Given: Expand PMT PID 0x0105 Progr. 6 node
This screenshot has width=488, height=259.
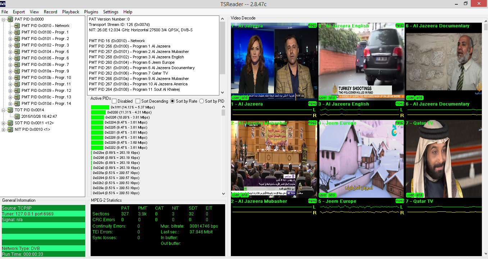Looking at the screenshot, I should coord(10,58).
